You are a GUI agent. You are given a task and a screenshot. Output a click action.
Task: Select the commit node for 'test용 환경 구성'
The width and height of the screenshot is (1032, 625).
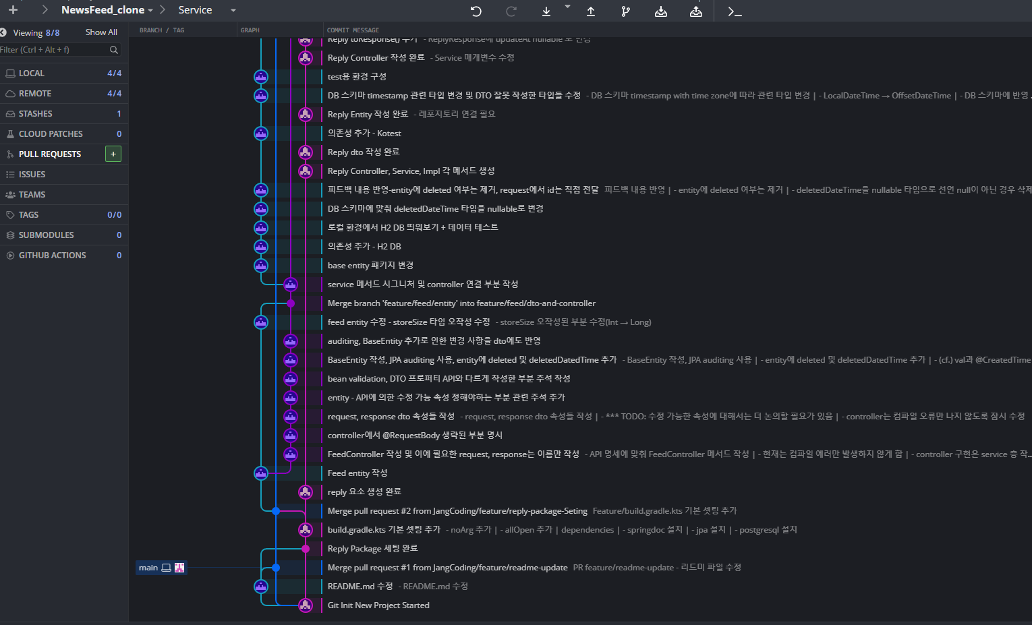[x=261, y=77]
